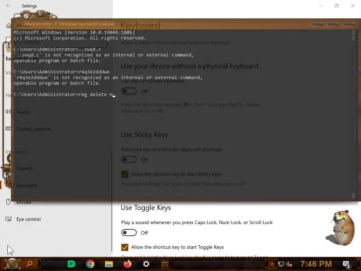Click the Eye control sidebar icon
Viewport: 361px width, 271px height.
(8, 219)
